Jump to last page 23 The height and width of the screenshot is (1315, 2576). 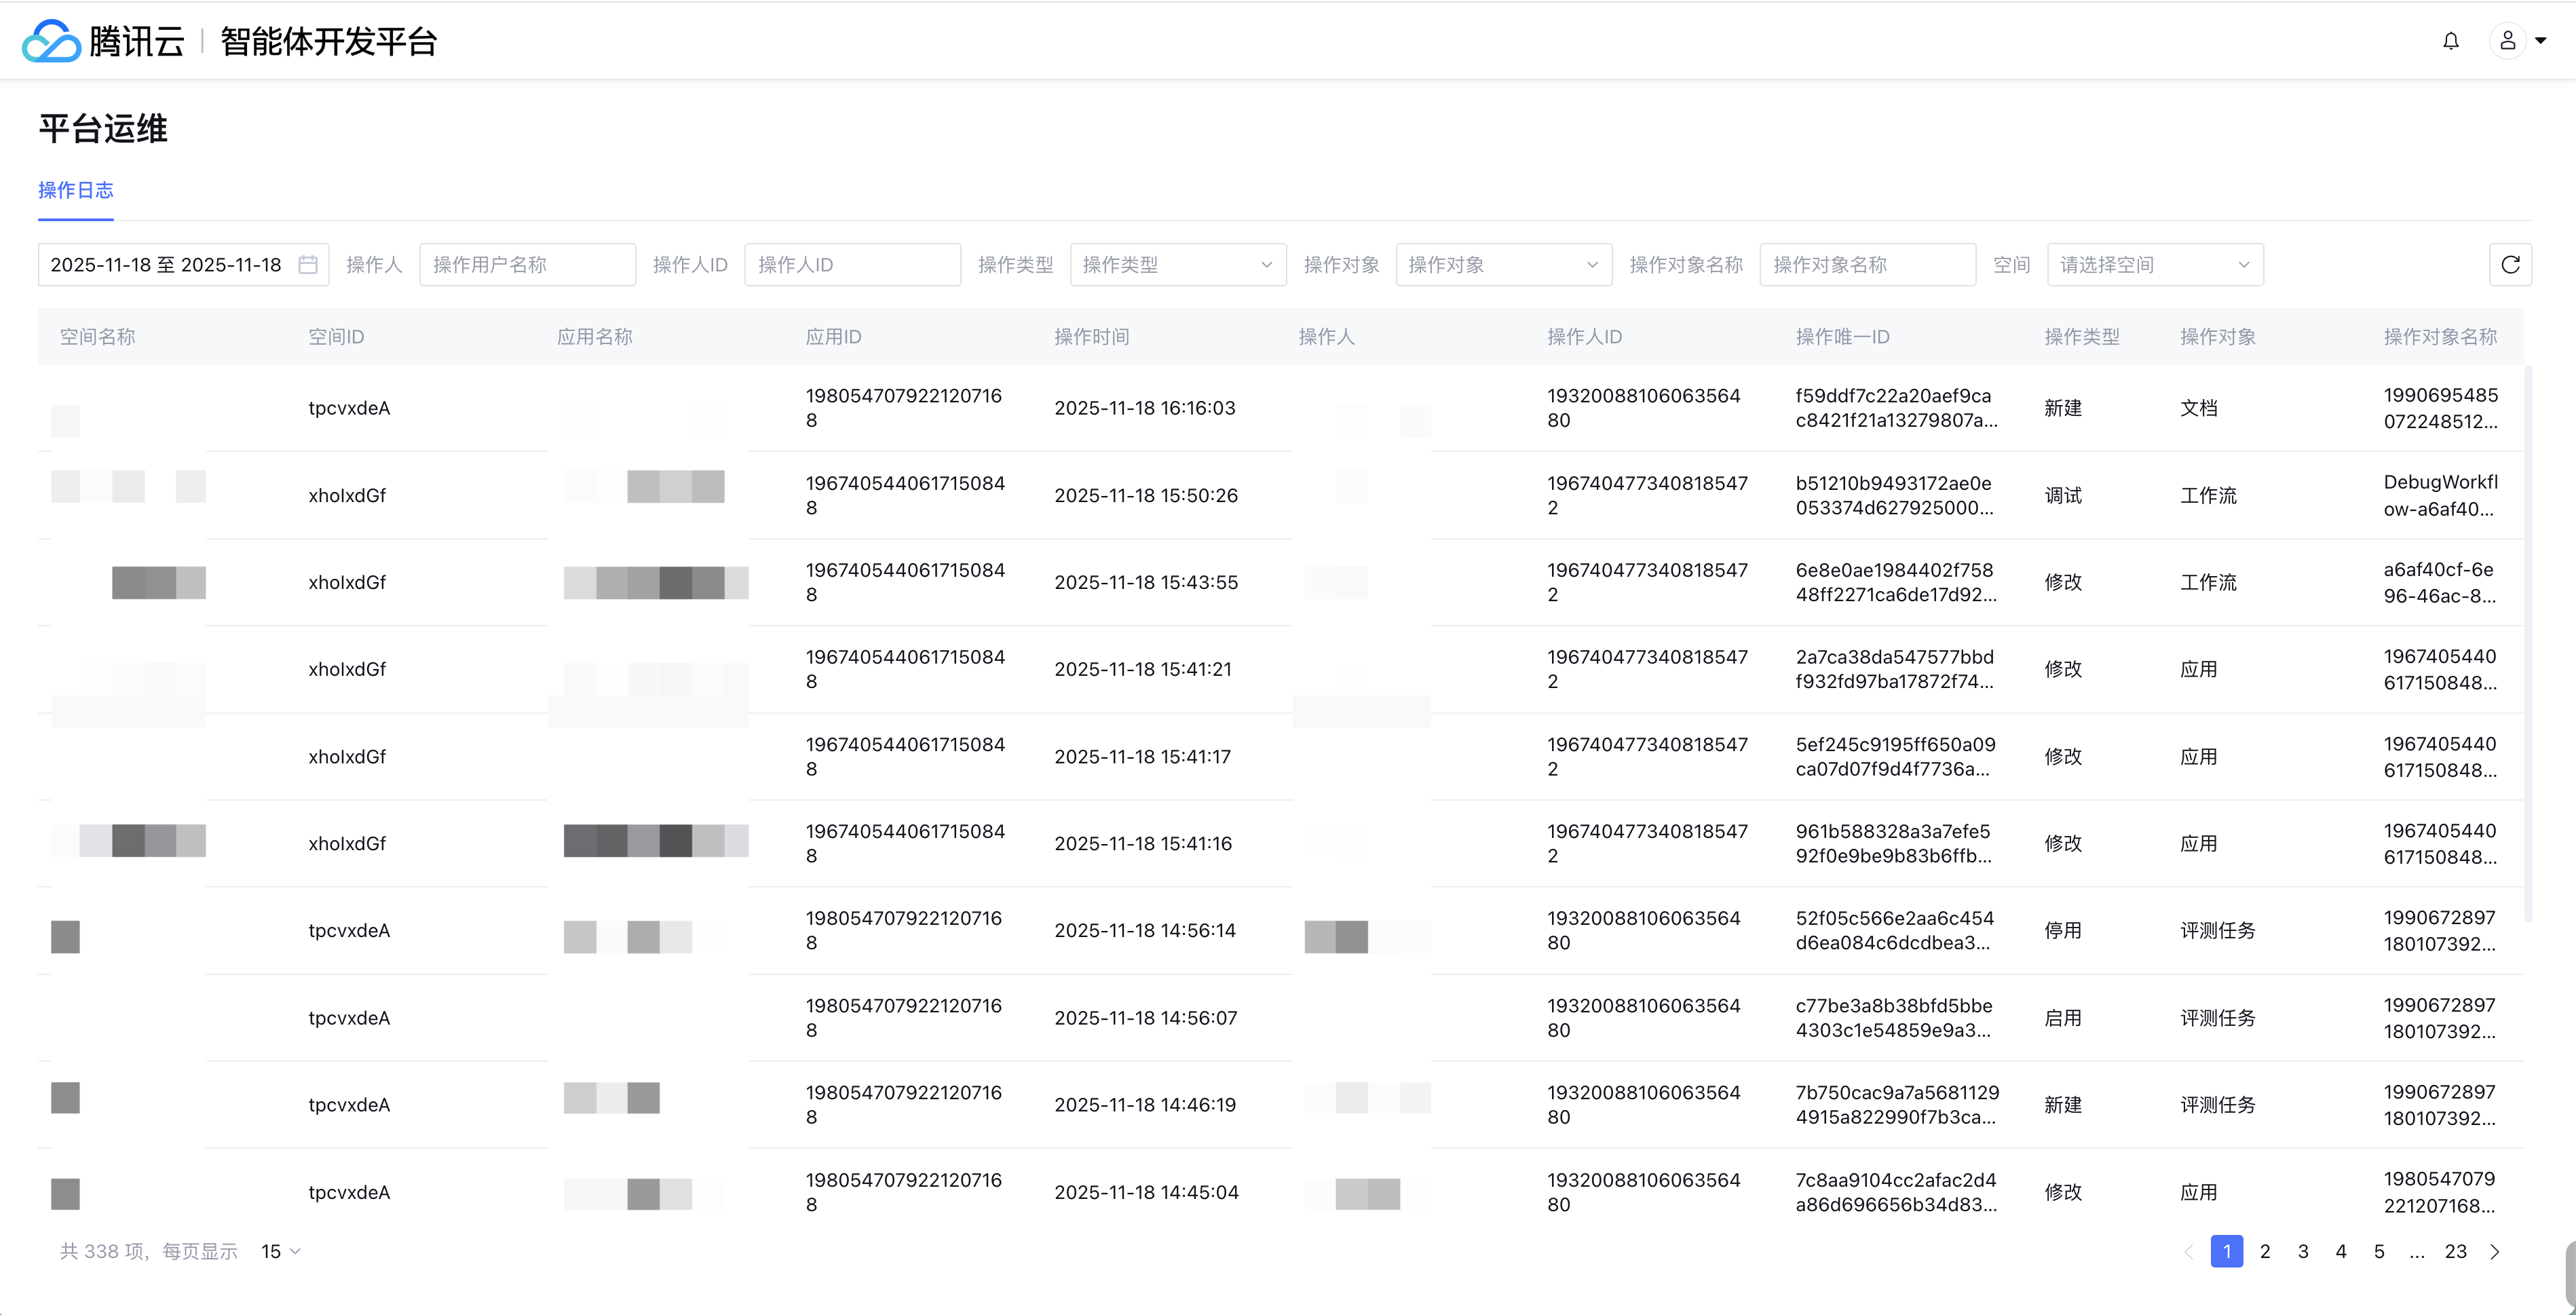click(2455, 1252)
